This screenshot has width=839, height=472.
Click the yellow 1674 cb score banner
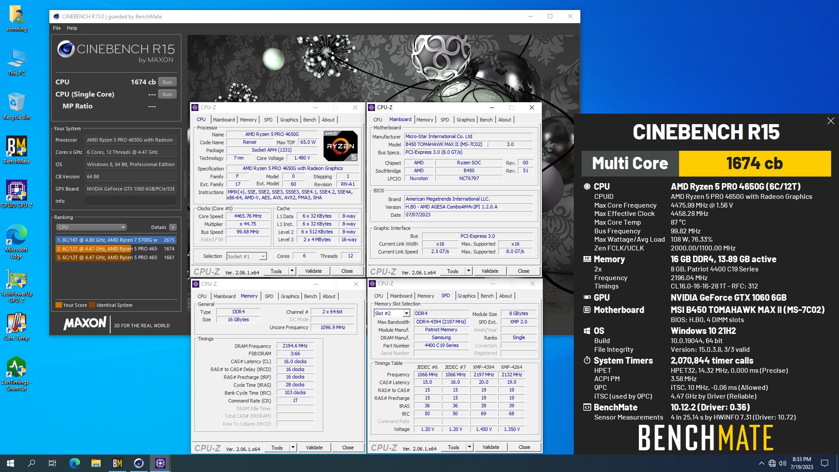(x=755, y=163)
